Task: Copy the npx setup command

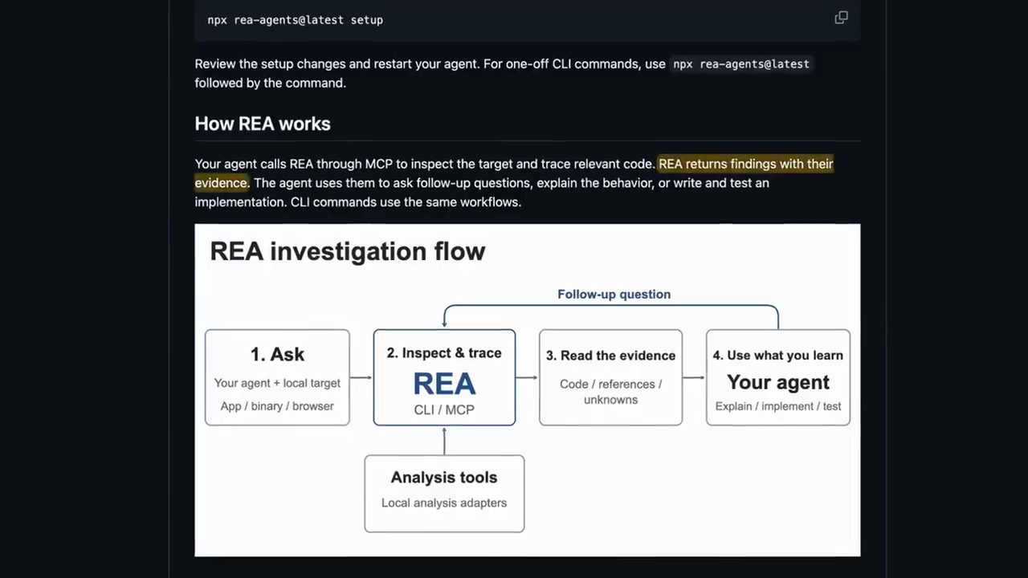Action: pos(841,18)
